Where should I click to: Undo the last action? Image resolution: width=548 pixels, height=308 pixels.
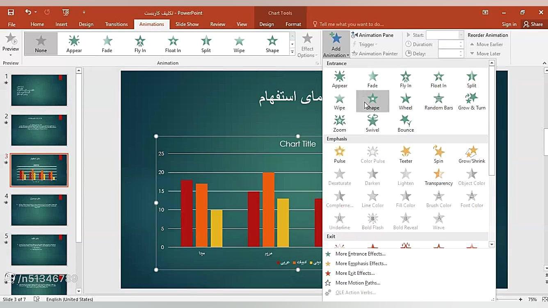(28, 12)
